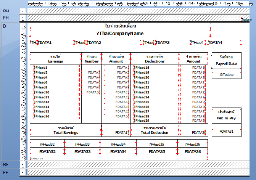Select the FDATA31 field

tap(226, 131)
